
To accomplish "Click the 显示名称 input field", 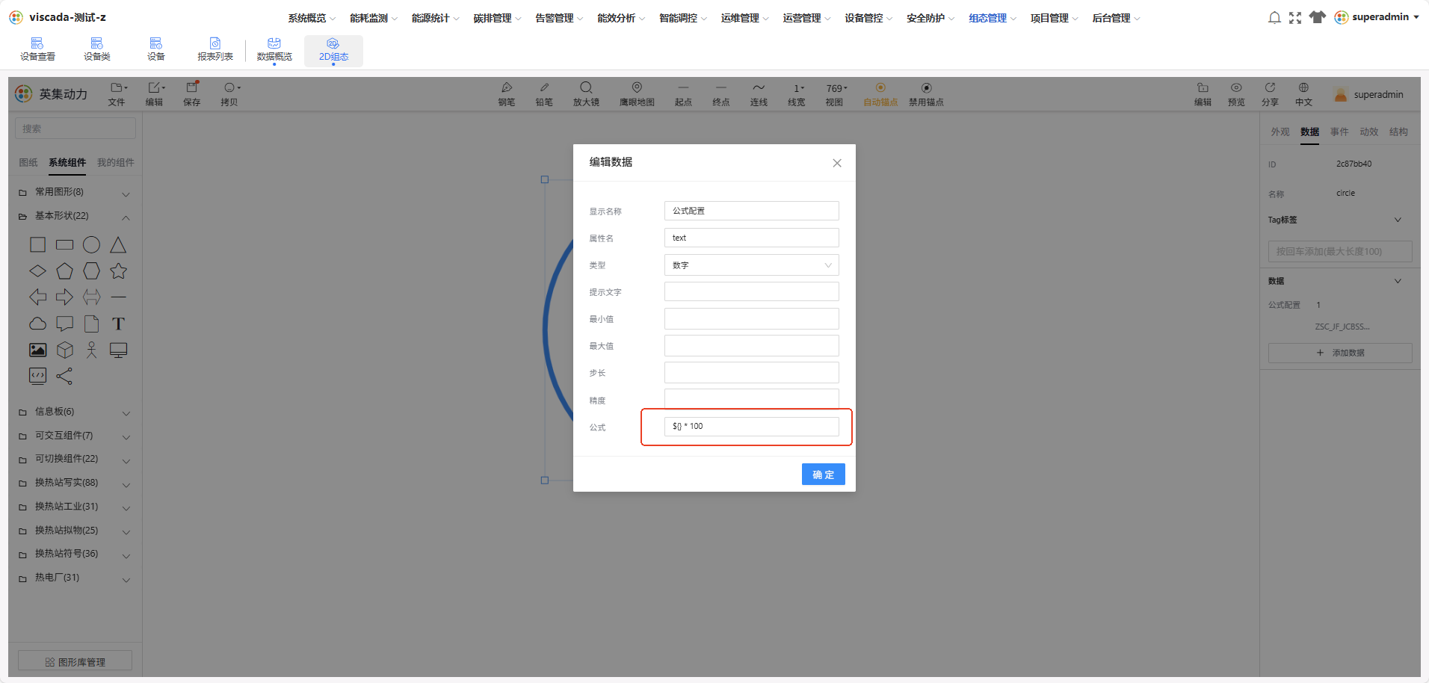I will point(752,211).
